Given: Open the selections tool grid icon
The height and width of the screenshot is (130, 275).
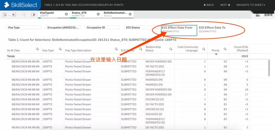Looking at the screenshot, I should point(258,15).
